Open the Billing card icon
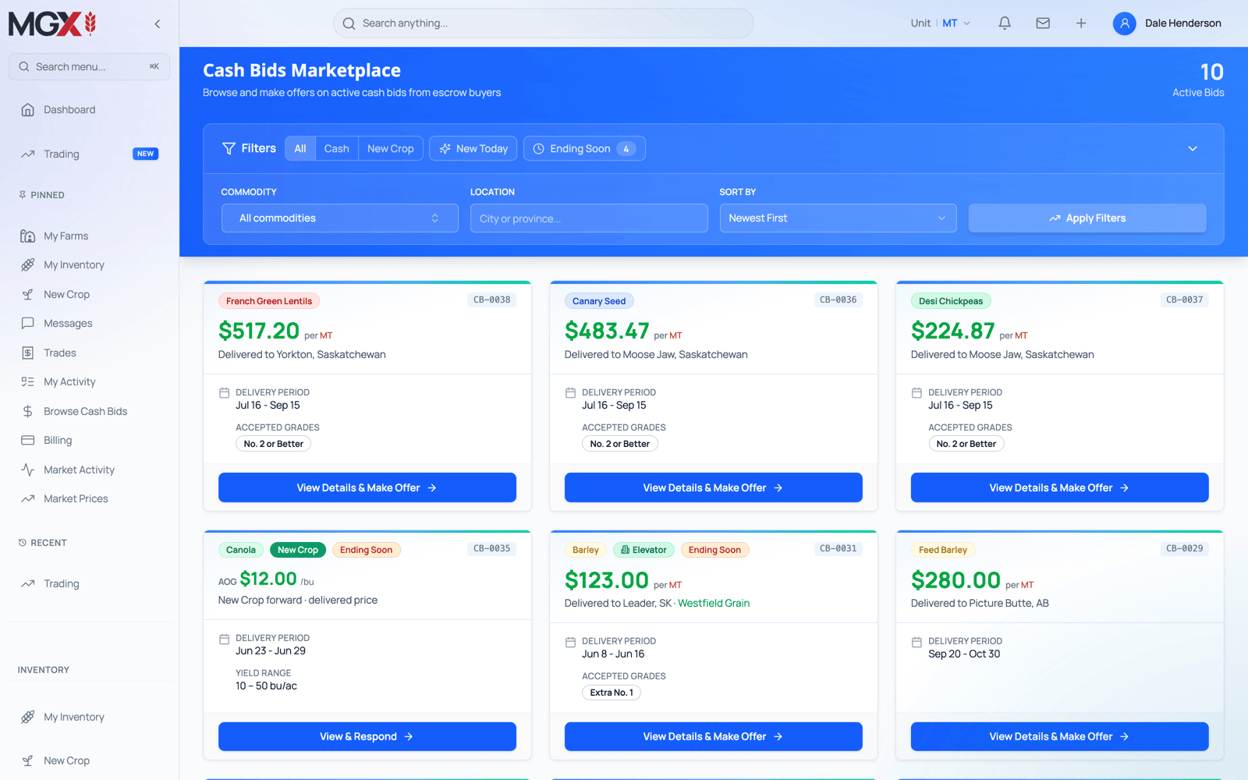 [x=28, y=441]
